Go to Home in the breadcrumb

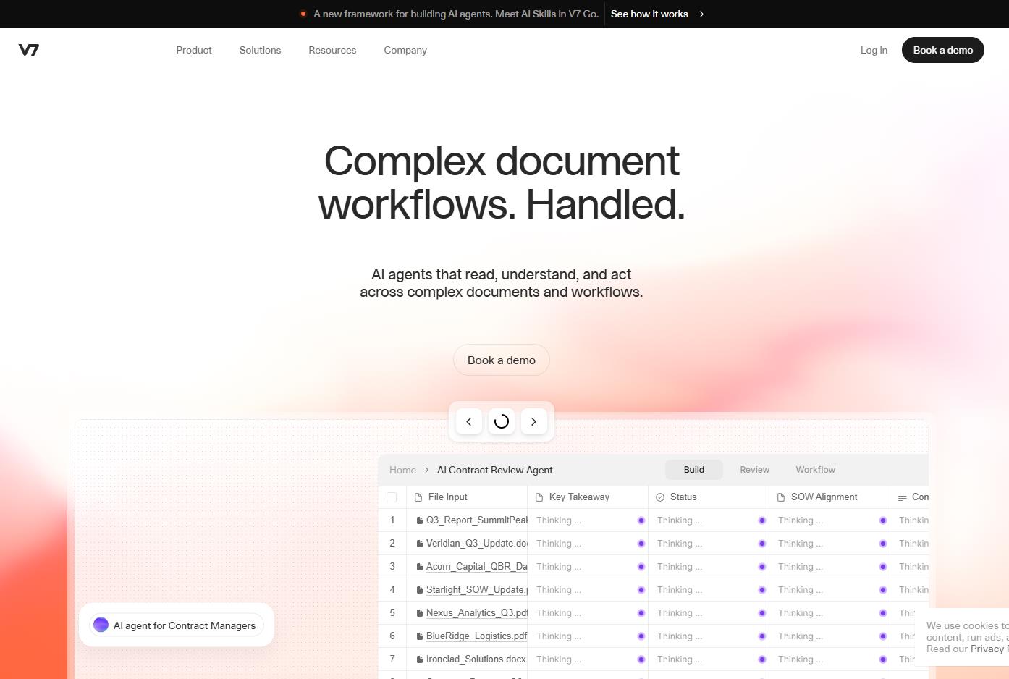point(402,470)
